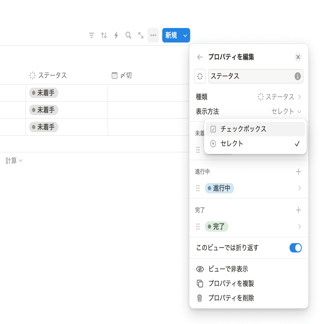Click 未着手 status in first row

(x=44, y=93)
